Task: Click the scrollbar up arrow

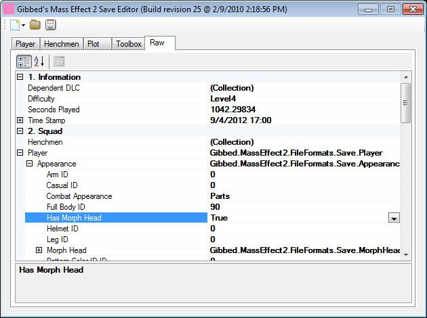Action: click(x=406, y=77)
